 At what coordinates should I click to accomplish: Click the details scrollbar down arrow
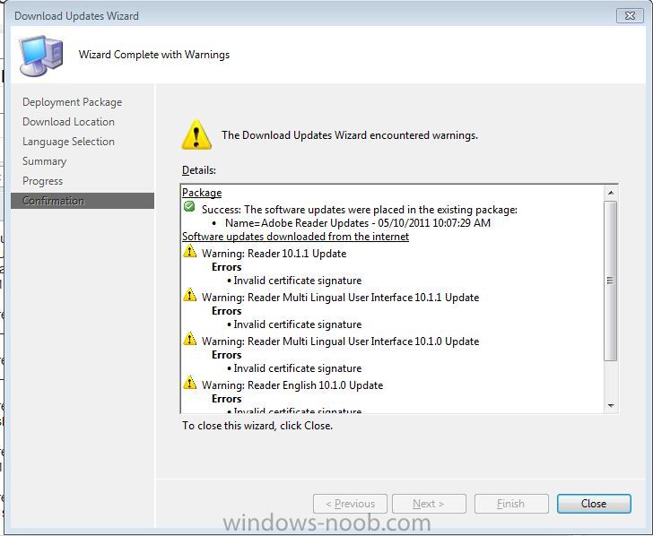click(611, 406)
